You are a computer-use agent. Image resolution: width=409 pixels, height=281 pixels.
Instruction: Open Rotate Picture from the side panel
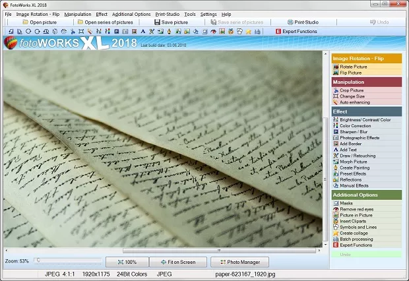354,67
